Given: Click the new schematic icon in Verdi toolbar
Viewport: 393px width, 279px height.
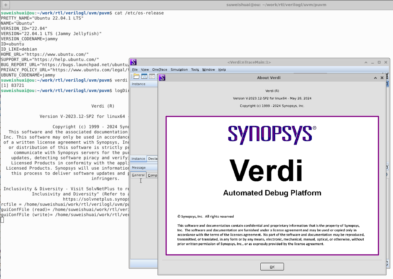Looking at the screenshot, I should coord(152,76).
